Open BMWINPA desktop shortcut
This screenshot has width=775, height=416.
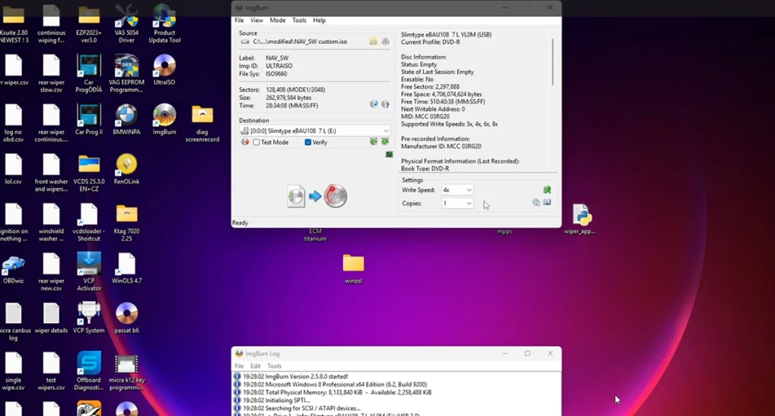click(x=126, y=119)
